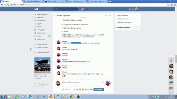Click the Отправить send button
The image size is (177, 99).
tap(99, 89)
